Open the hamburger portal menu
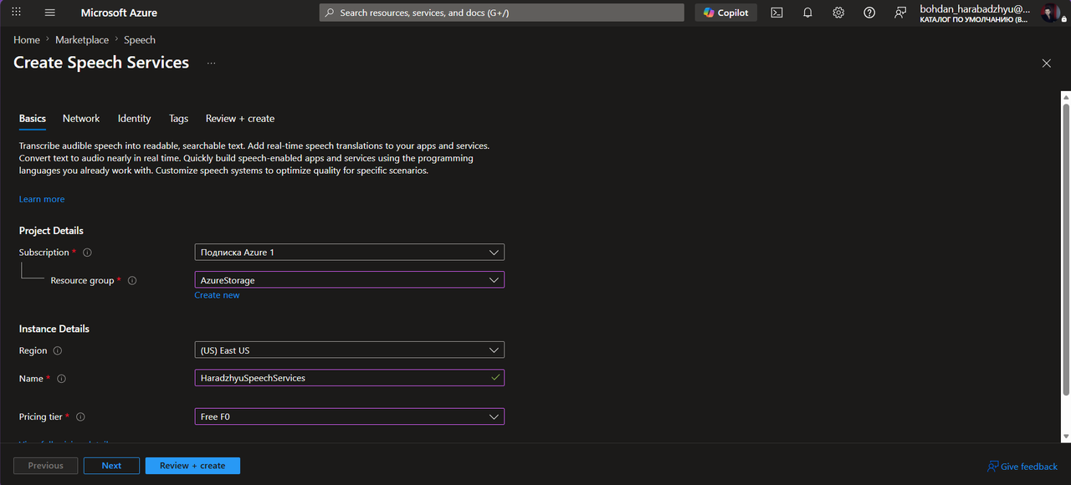This screenshot has width=1071, height=485. (x=49, y=13)
